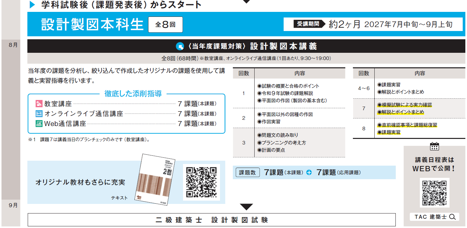Click the 課題数 boxed label
This screenshot has height=228, width=467.
pos(248,172)
